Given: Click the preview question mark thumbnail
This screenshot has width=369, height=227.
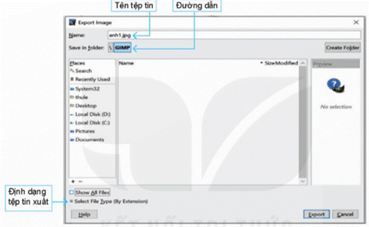Looking at the screenshot, I should pyautogui.click(x=336, y=86).
